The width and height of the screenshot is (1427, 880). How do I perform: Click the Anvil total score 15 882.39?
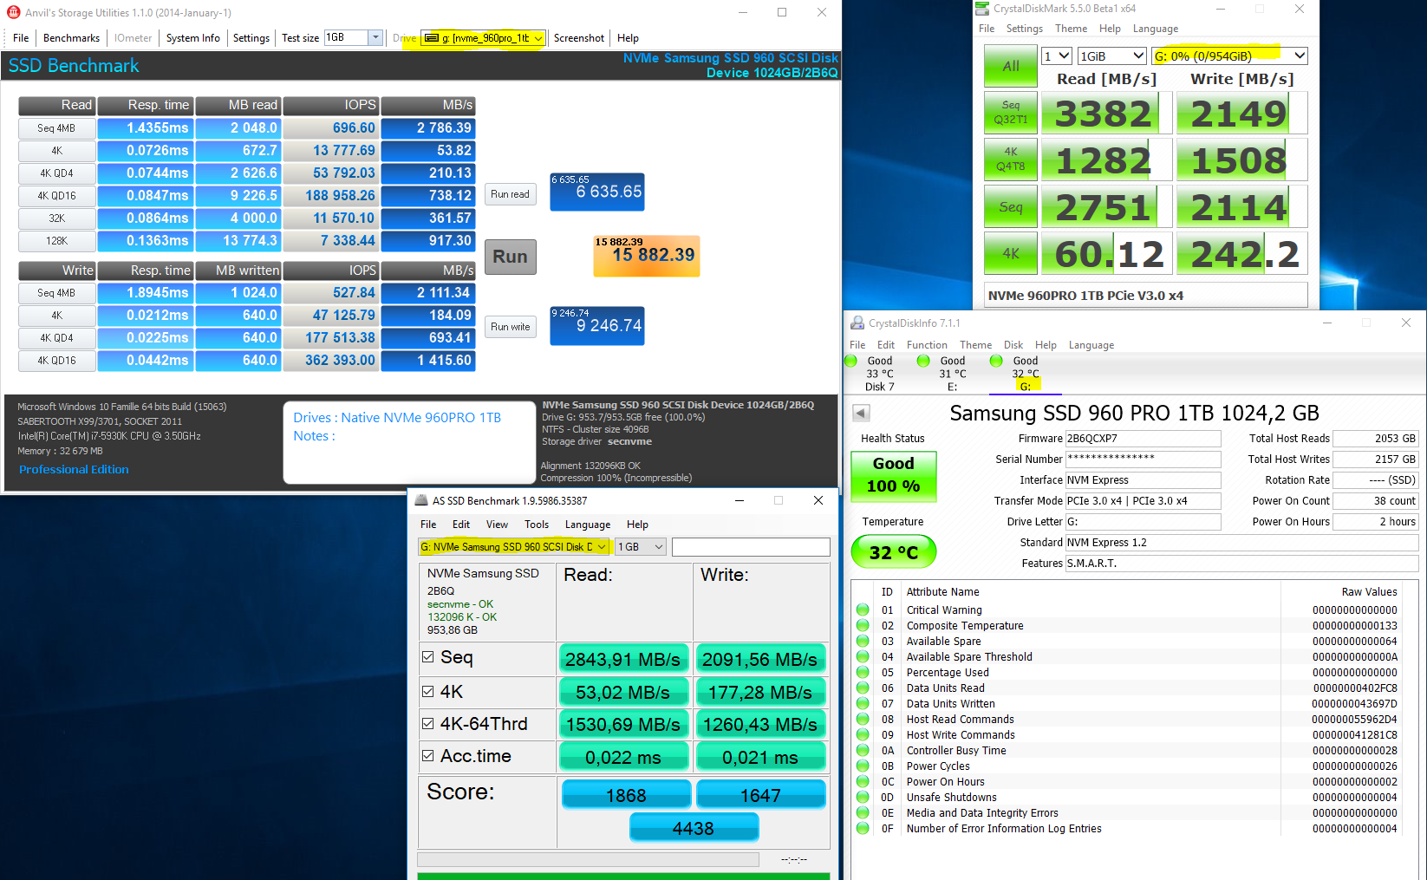point(646,256)
